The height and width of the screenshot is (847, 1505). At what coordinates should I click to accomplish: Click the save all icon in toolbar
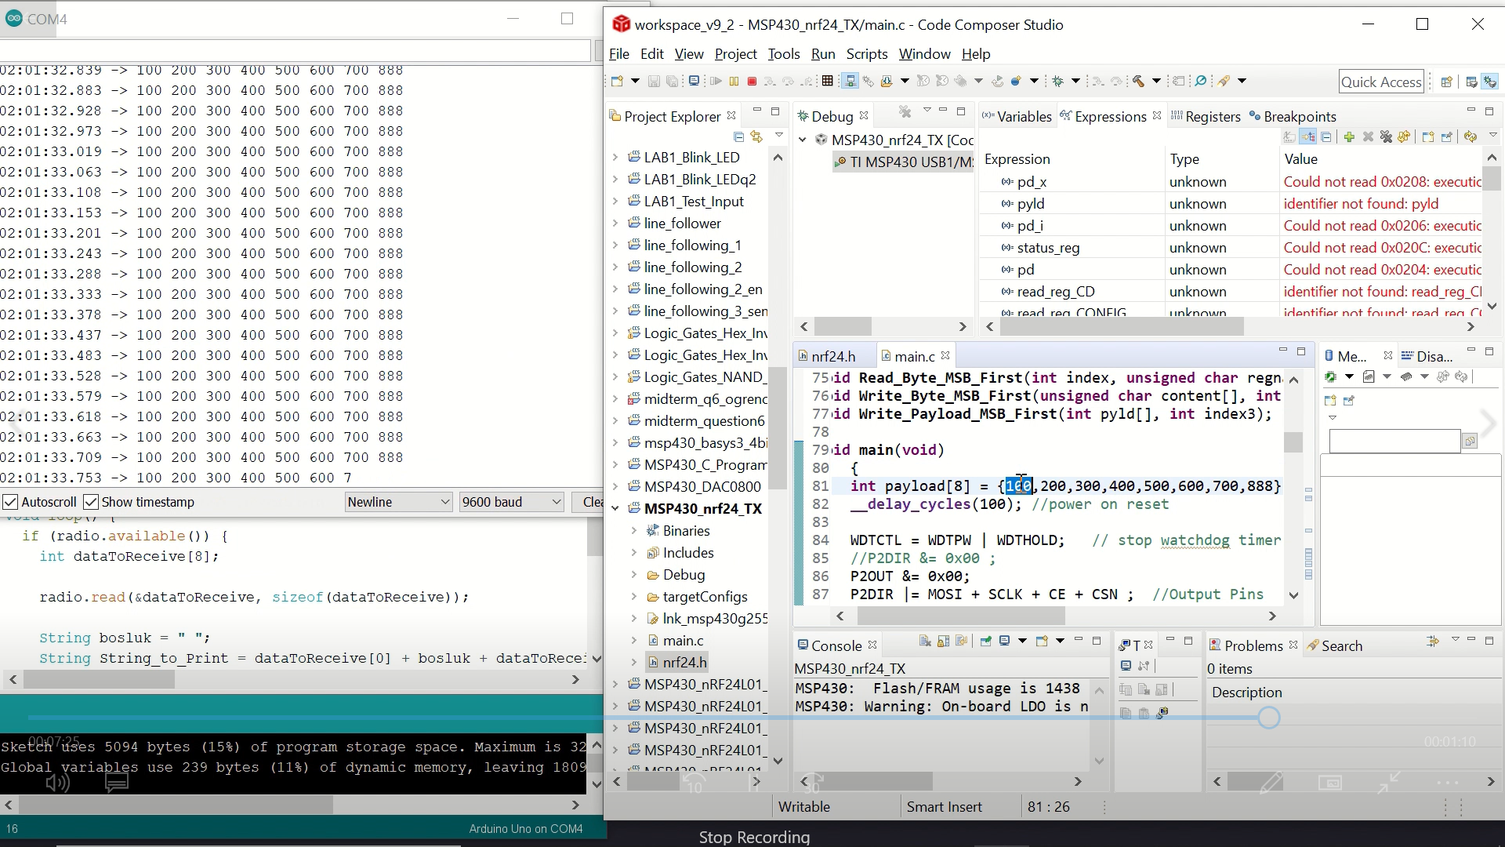click(x=672, y=81)
